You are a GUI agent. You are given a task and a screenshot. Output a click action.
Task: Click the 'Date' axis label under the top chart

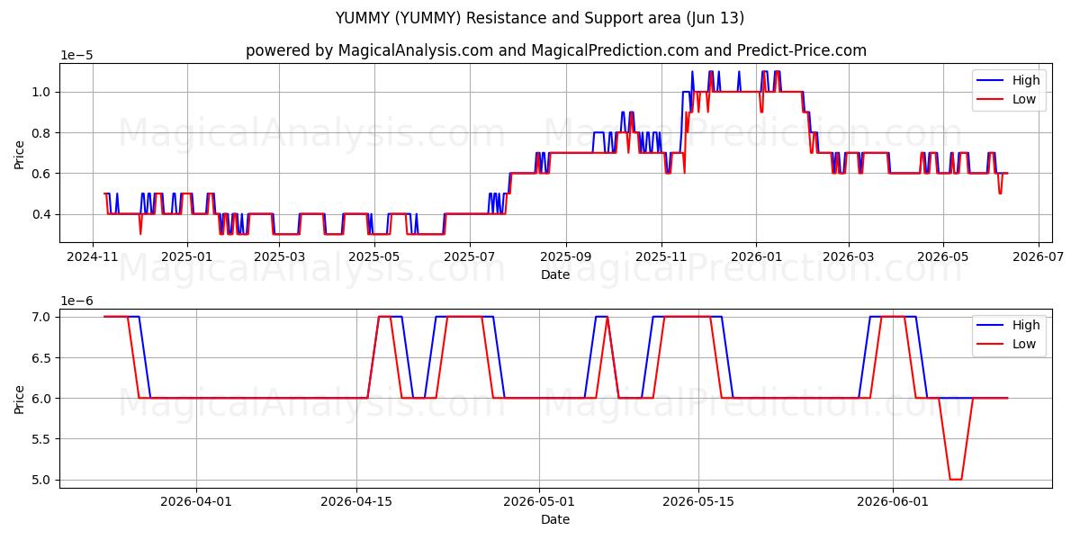(555, 274)
